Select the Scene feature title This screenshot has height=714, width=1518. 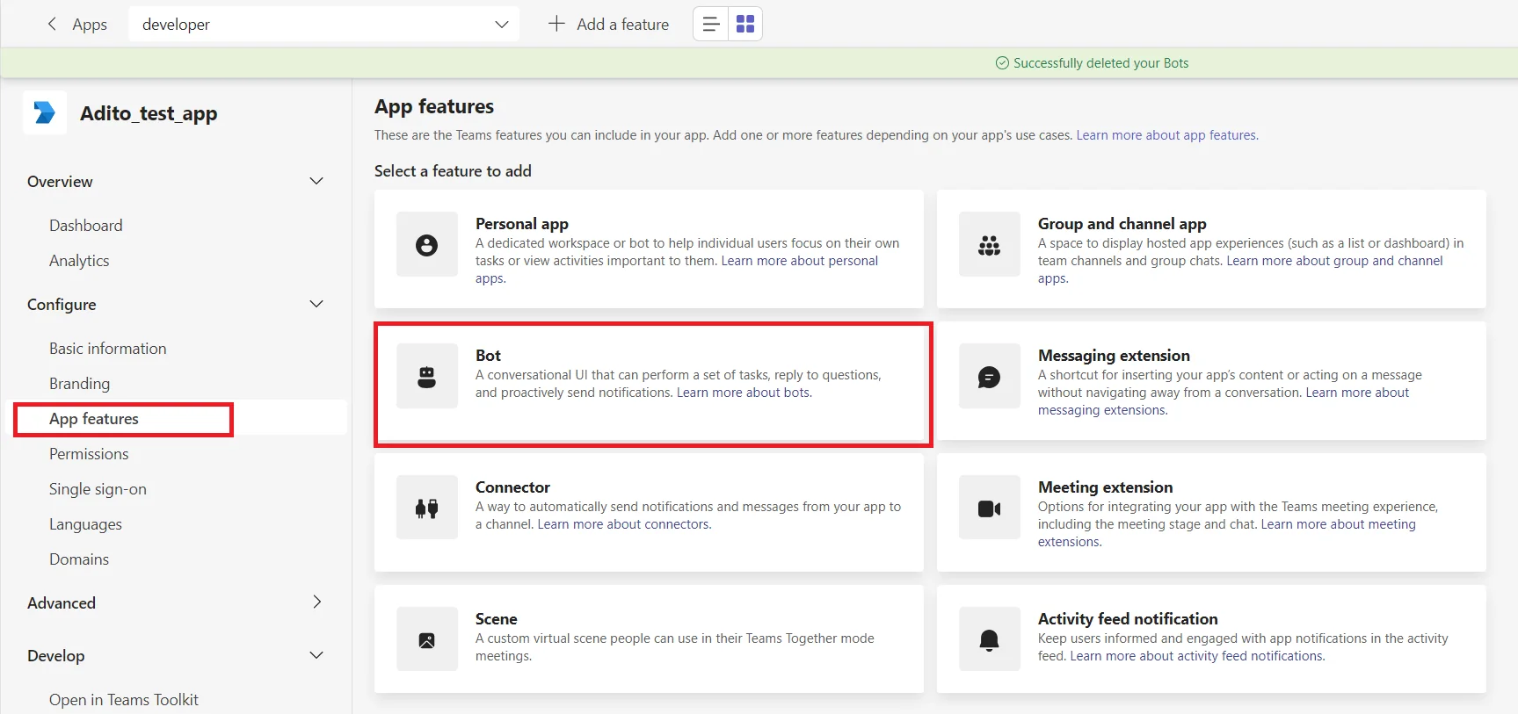click(x=497, y=619)
